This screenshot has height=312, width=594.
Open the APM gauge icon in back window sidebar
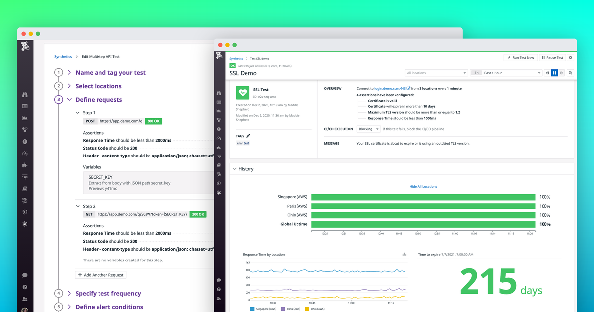25,153
